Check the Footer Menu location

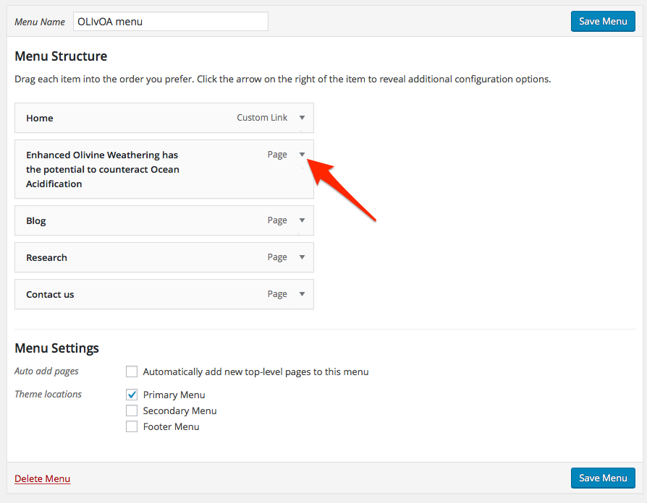coord(132,426)
